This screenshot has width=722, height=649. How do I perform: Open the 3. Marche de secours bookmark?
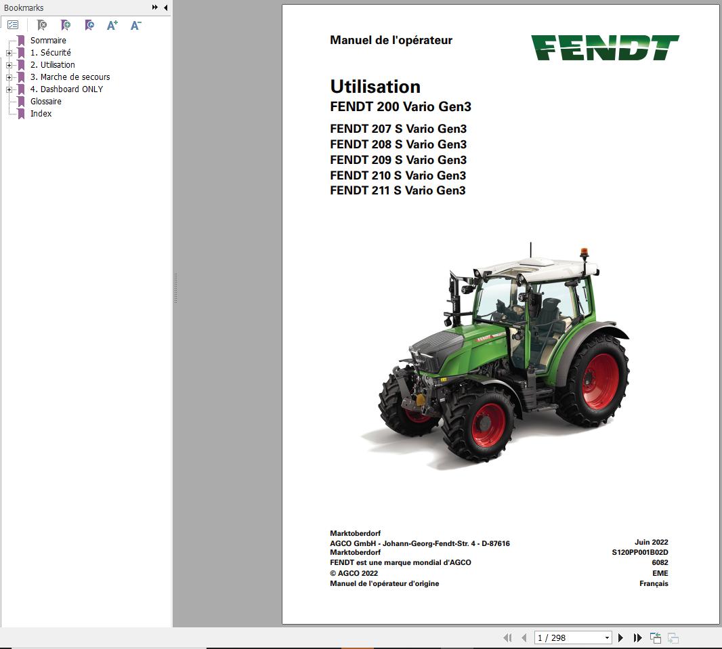pyautogui.click(x=70, y=77)
